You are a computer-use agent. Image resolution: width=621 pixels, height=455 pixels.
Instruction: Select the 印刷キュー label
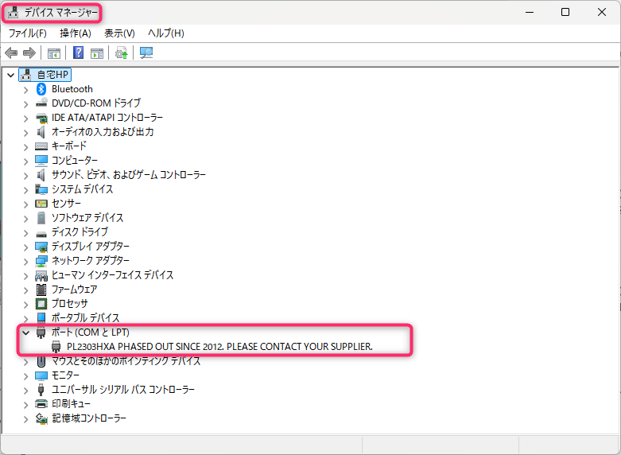72,404
